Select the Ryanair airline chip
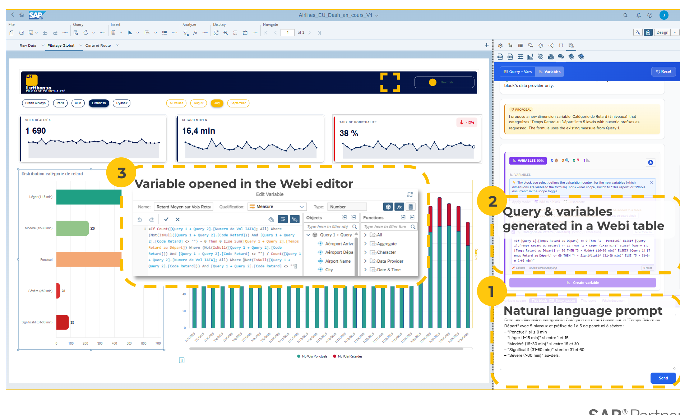The height and width of the screenshot is (415, 680). (x=122, y=103)
